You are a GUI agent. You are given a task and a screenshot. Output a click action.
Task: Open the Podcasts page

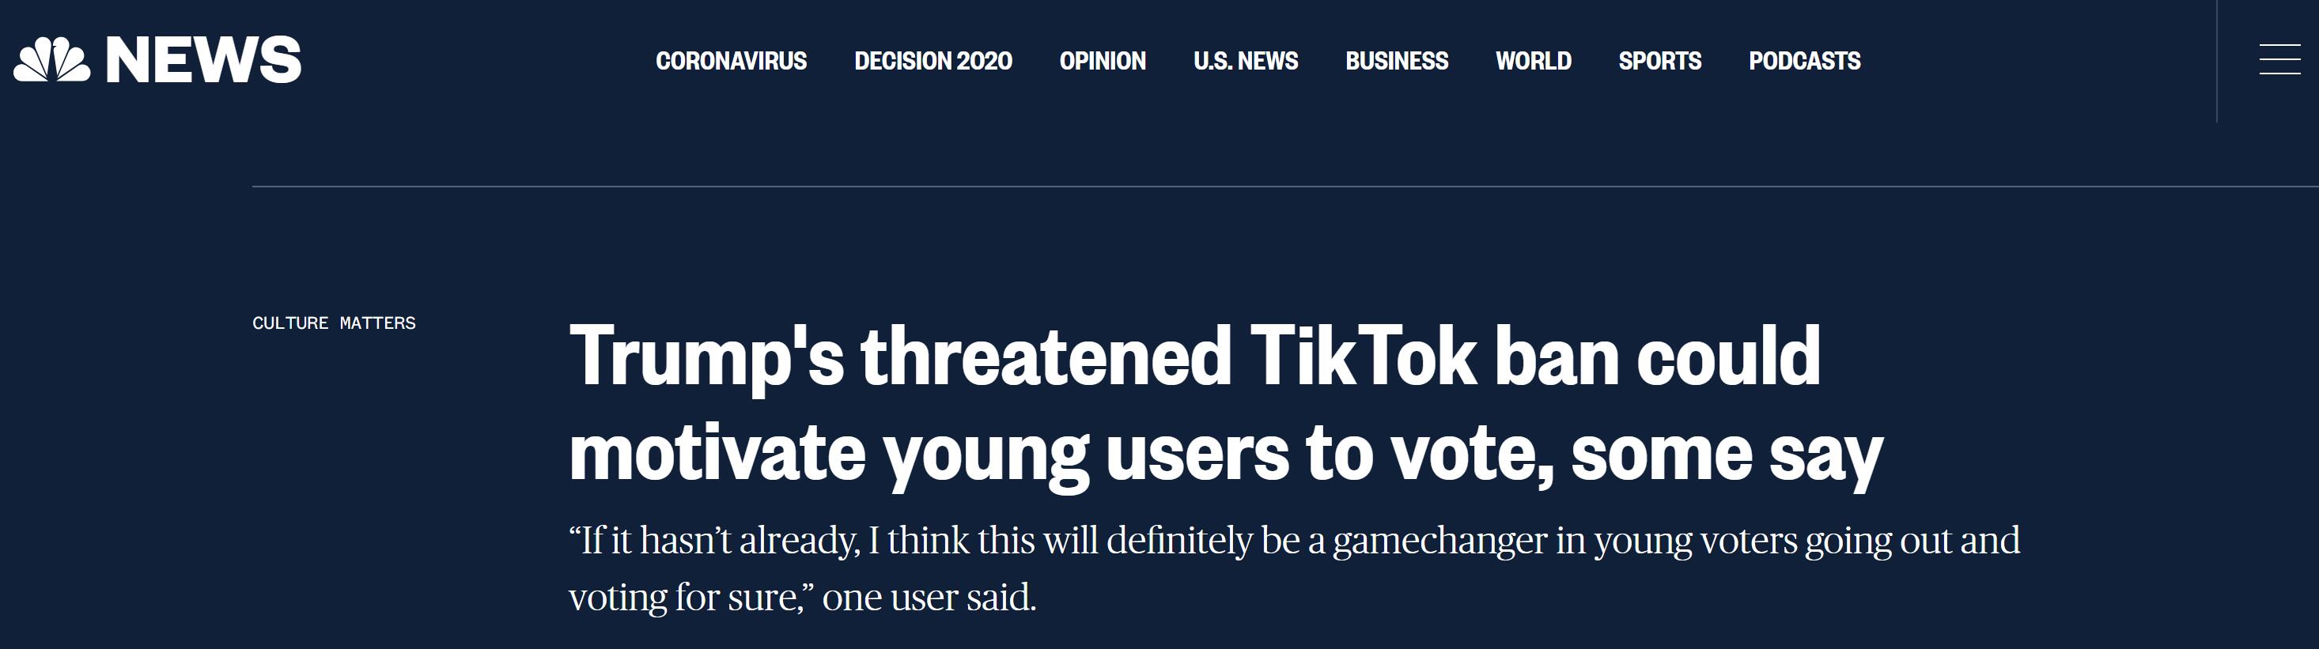click(1804, 61)
